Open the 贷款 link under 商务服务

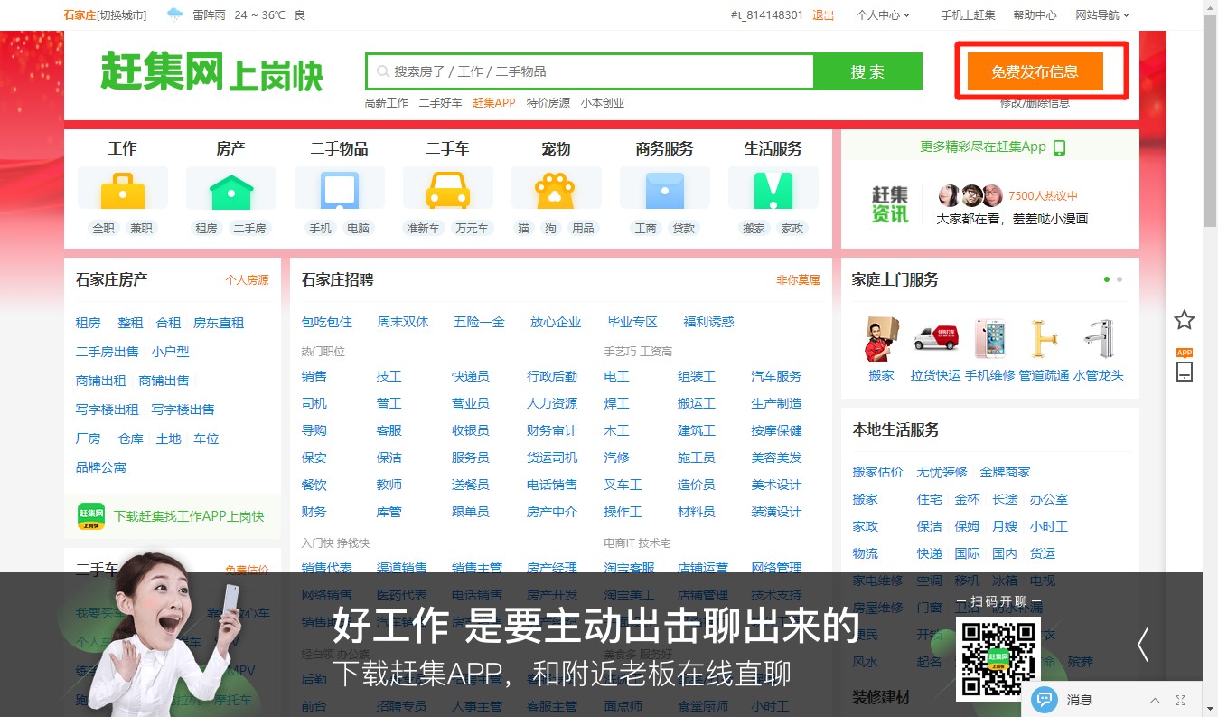point(684,228)
